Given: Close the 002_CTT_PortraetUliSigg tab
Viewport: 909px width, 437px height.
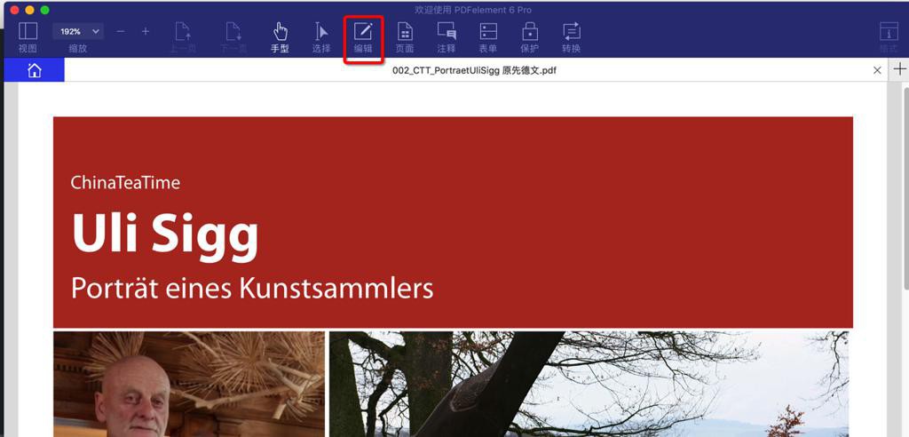Looking at the screenshot, I should 877,70.
